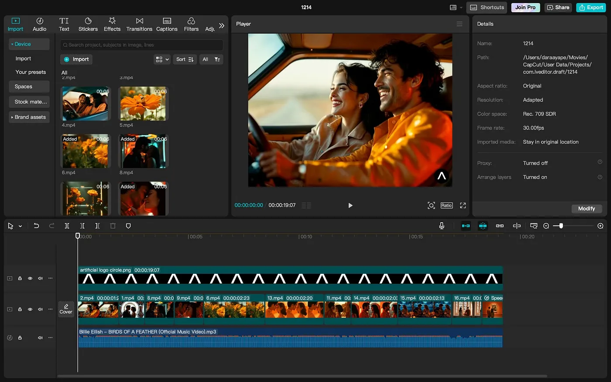This screenshot has width=611, height=382.
Task: Click the Player screenshot focus icon
Action: 431,206
